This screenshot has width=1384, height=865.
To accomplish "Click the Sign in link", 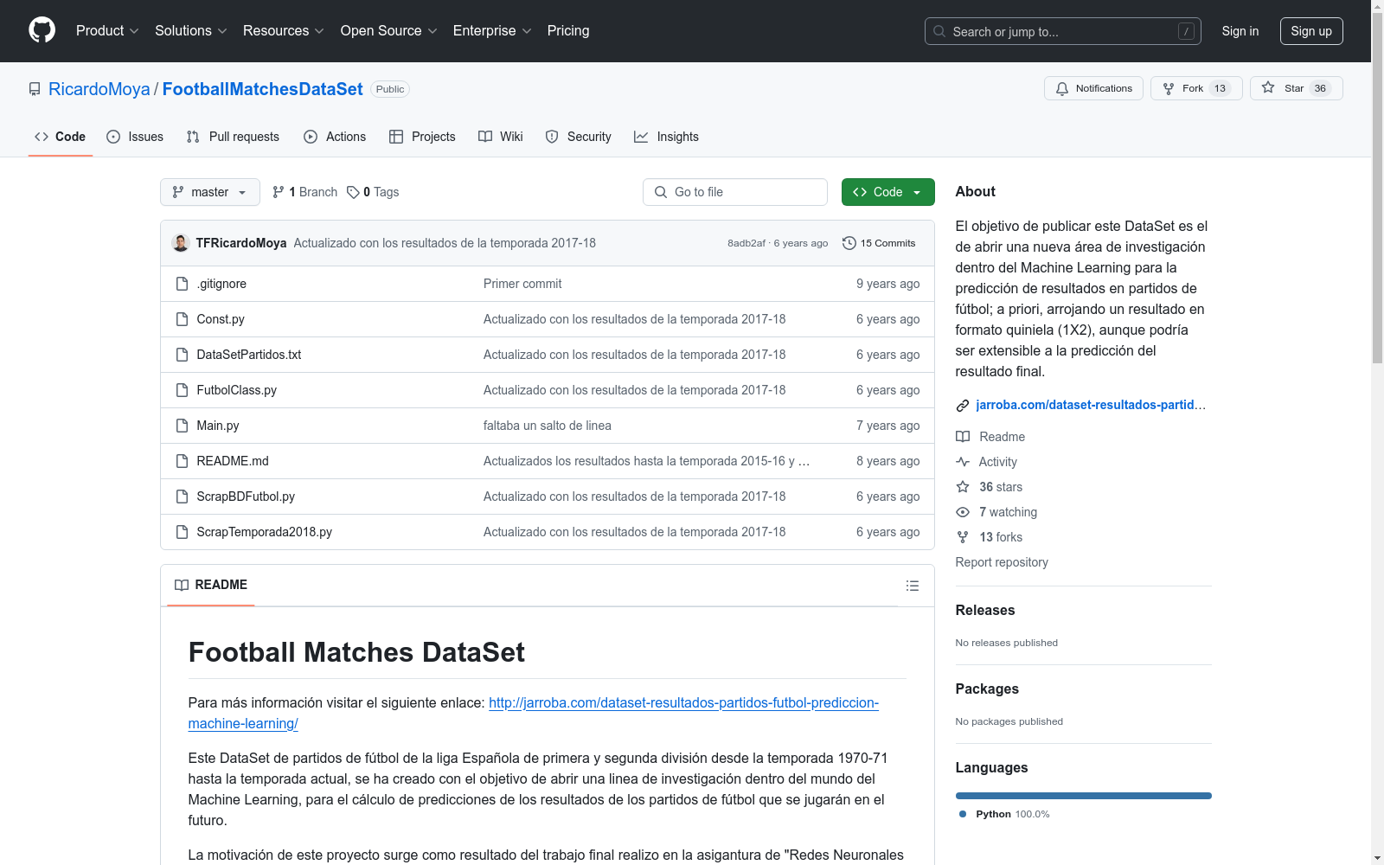I will [1240, 31].
